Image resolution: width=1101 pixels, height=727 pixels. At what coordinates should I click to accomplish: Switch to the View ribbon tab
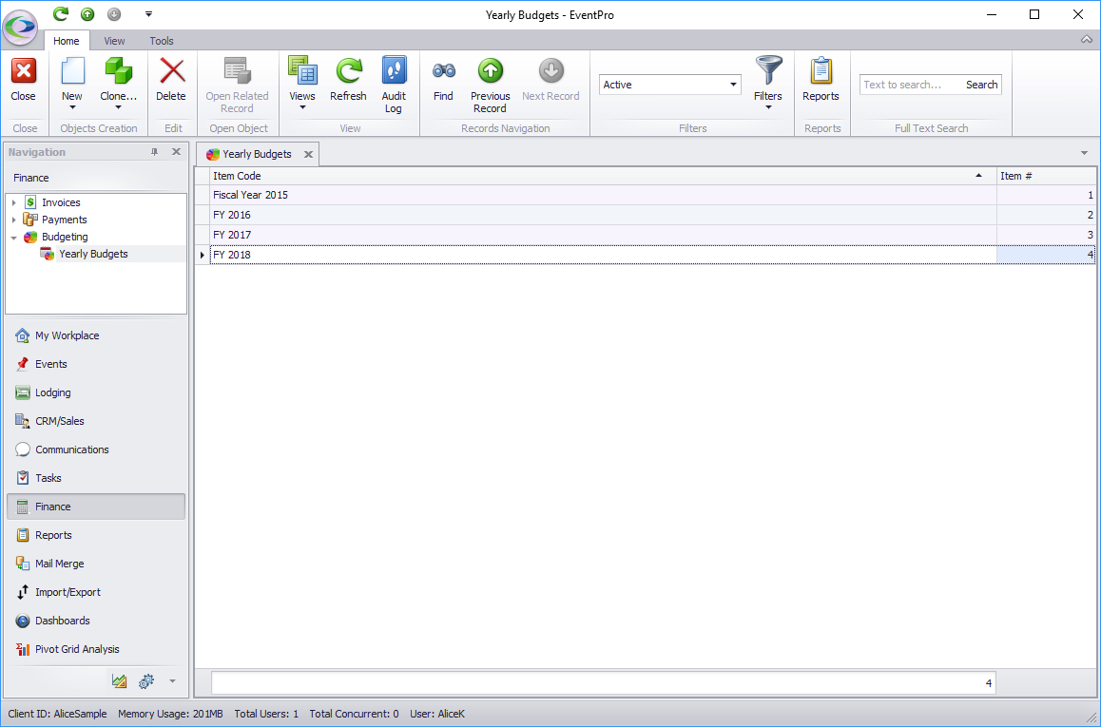coord(114,41)
